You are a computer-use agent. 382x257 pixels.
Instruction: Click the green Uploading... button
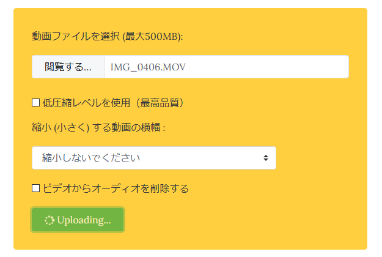point(78,220)
